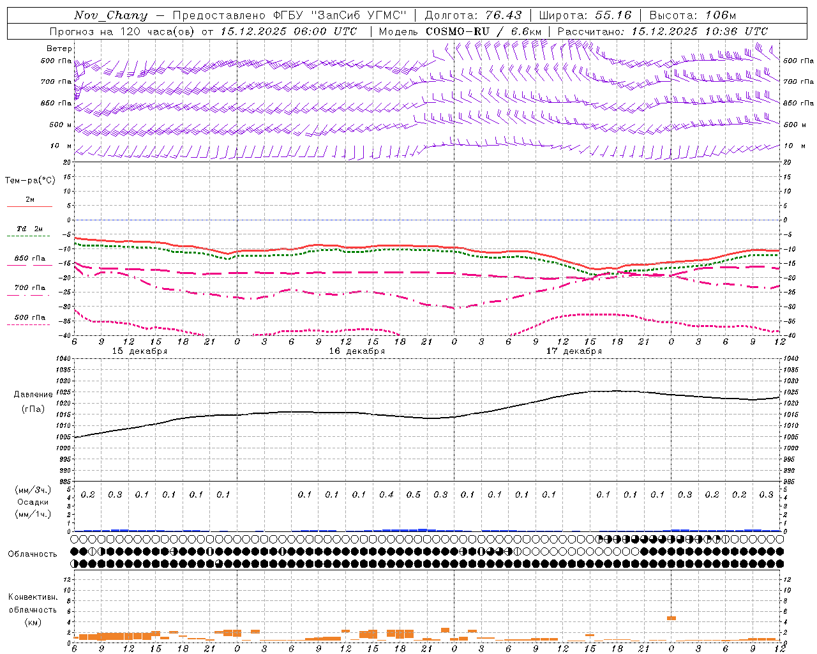
Task: Click the 'Тем-ра(°C)' panel label
Action: [x=30, y=181]
